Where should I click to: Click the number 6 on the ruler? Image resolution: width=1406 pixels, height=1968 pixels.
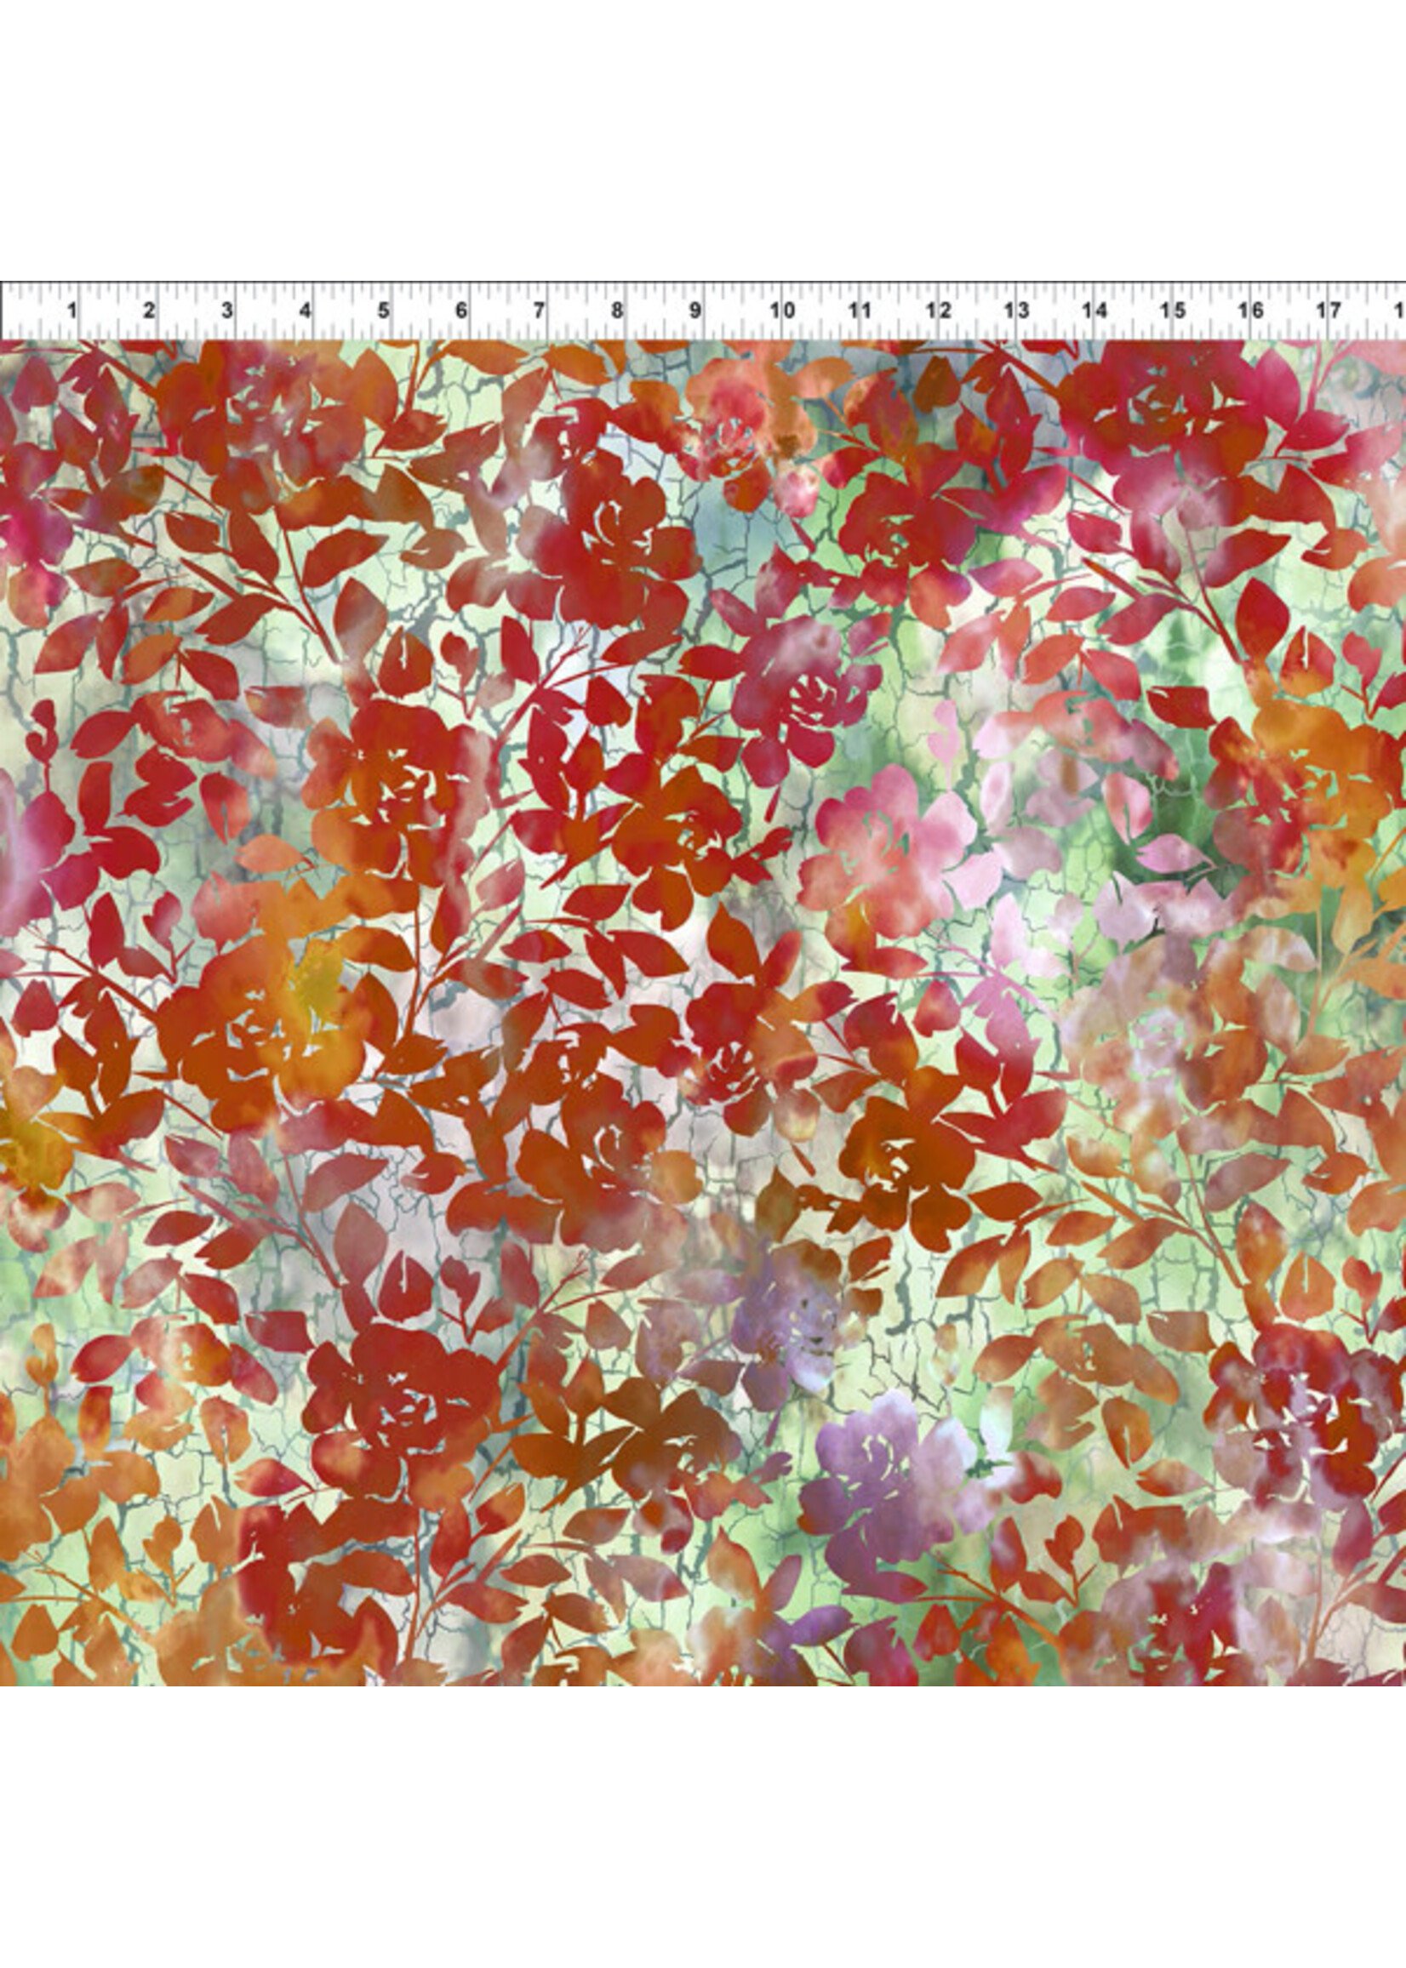tap(461, 310)
